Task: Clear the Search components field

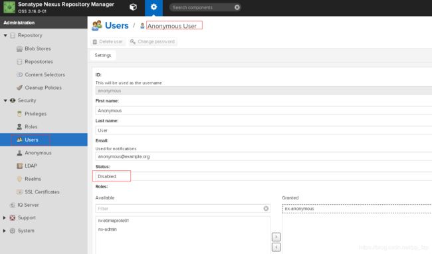Action: [x=237, y=7]
